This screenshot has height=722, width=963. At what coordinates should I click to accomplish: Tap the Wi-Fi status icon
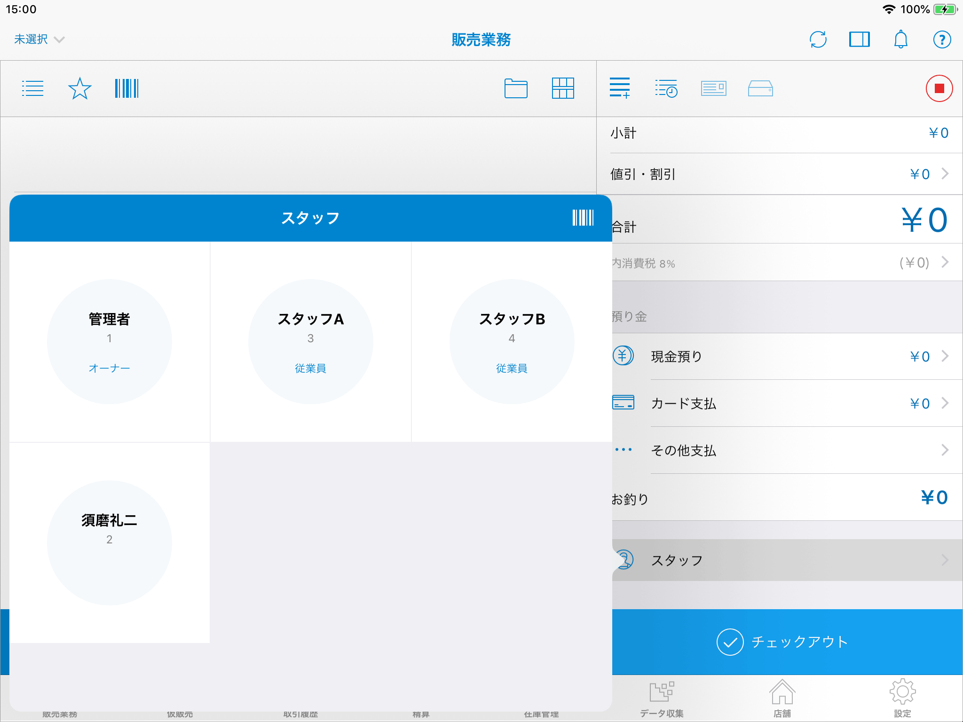889,9
